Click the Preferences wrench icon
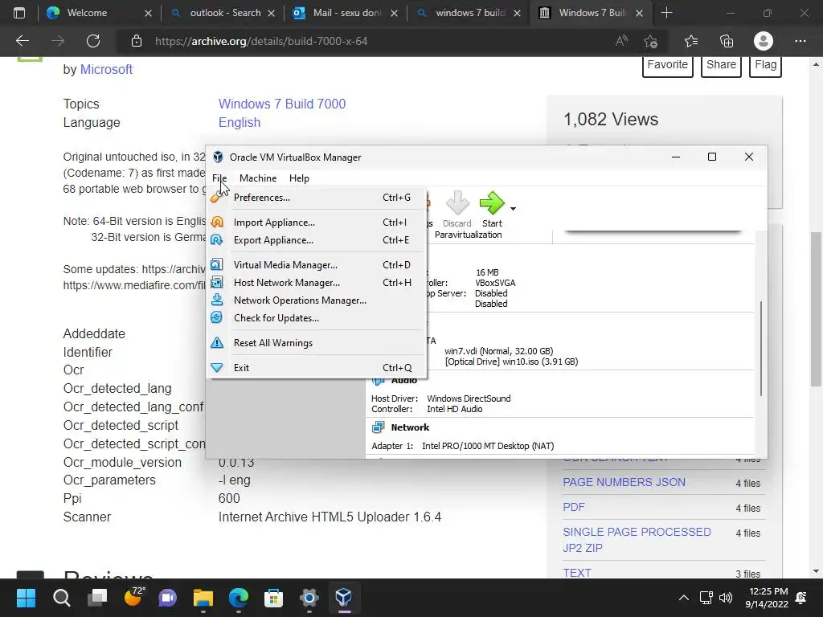The image size is (823, 617). pyautogui.click(x=217, y=198)
